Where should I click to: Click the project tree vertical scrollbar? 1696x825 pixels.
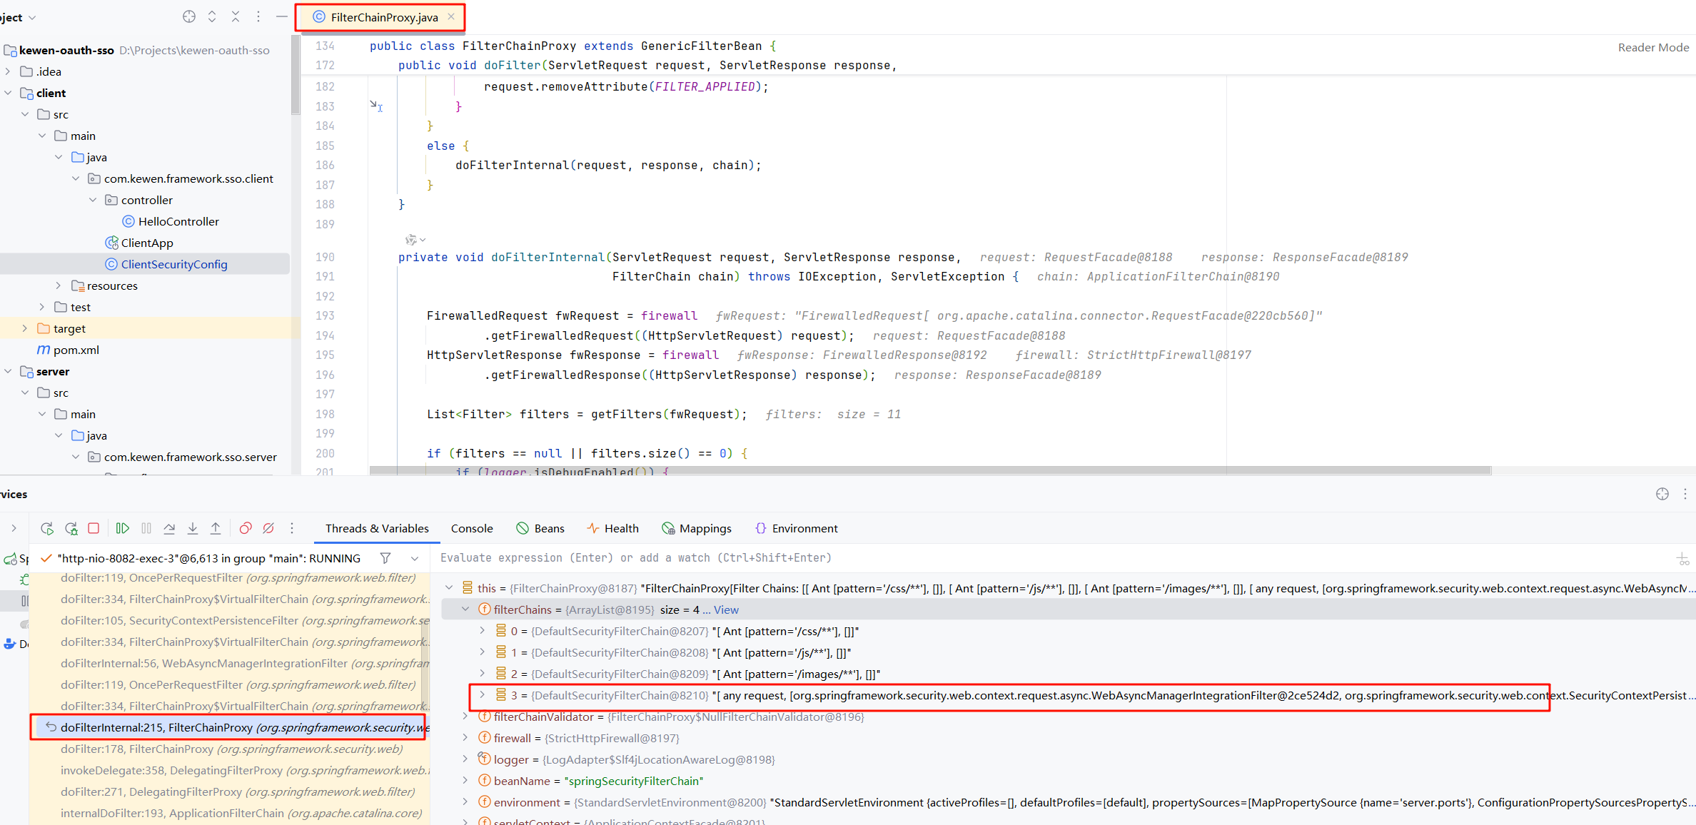point(296,76)
